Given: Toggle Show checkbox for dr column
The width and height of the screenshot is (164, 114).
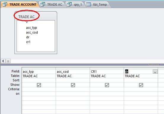Looking at the screenshot, I should pos(141,85).
